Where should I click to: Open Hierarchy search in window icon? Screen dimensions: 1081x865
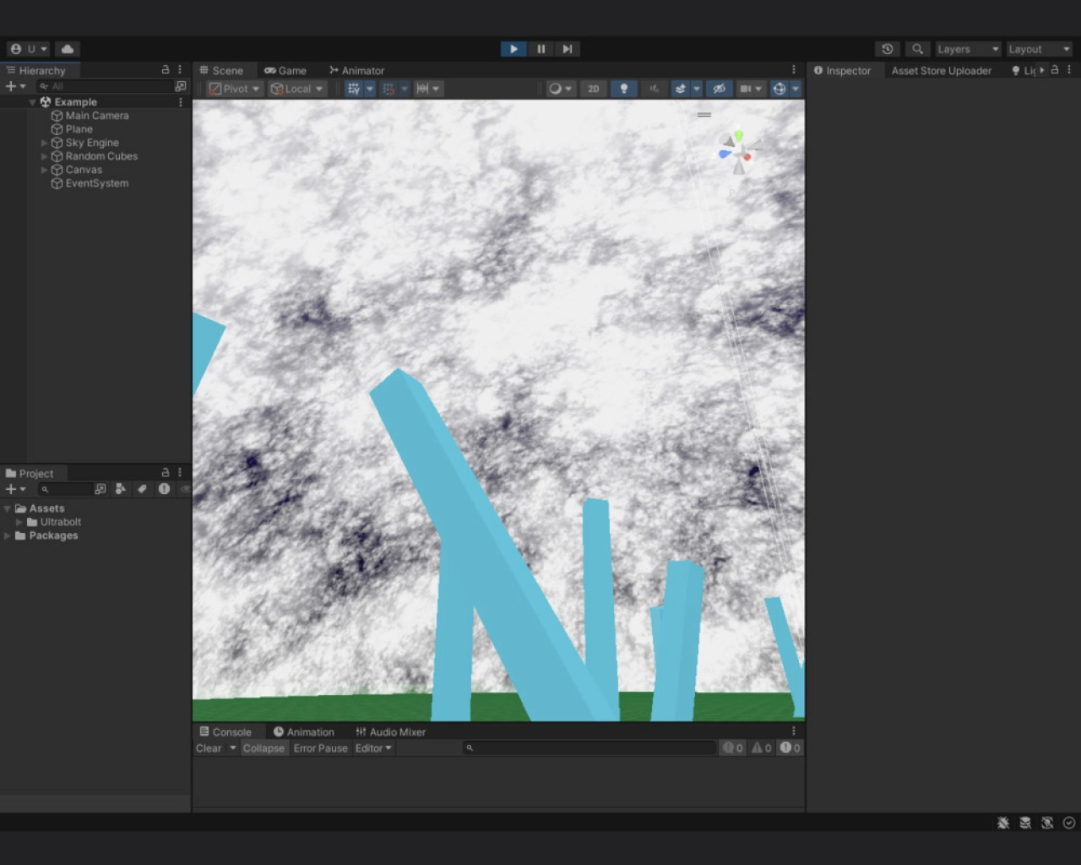[x=181, y=86]
